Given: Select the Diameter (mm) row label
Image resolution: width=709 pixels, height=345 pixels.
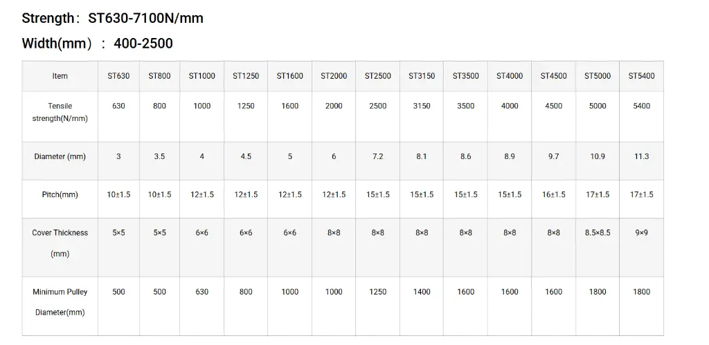Looking at the screenshot, I should pyautogui.click(x=60, y=157).
